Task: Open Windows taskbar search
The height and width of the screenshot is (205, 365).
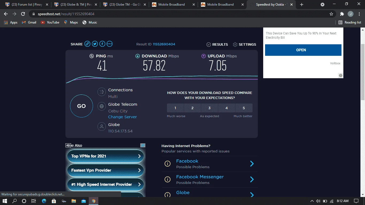Action: point(14,201)
